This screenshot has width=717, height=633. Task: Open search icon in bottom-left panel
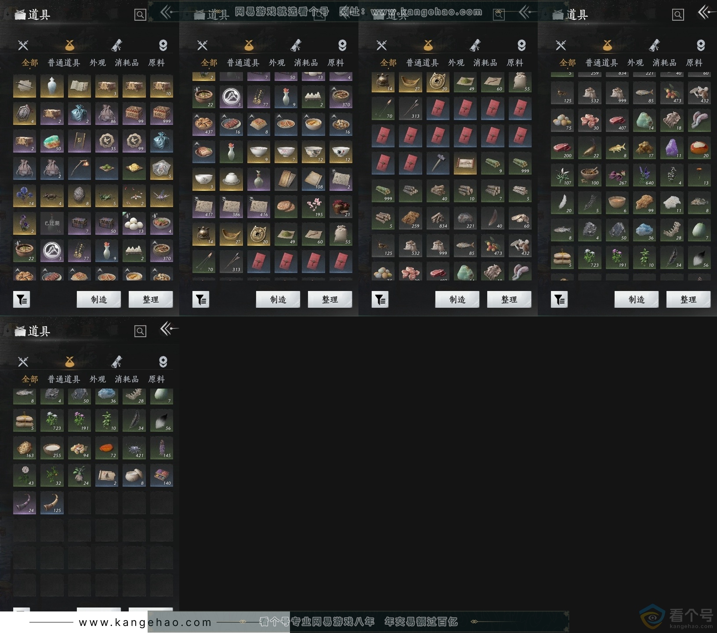click(x=140, y=331)
